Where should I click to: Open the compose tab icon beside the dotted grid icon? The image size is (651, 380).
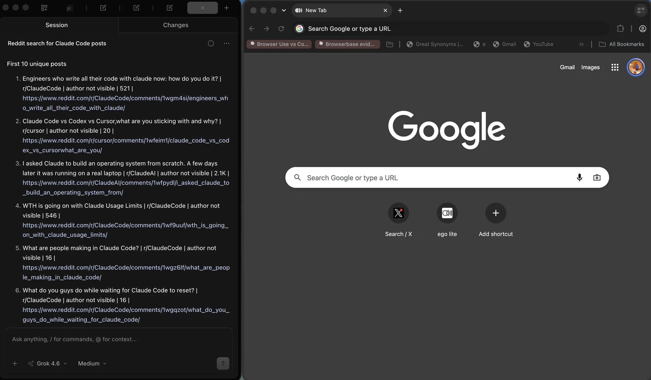[103, 7]
